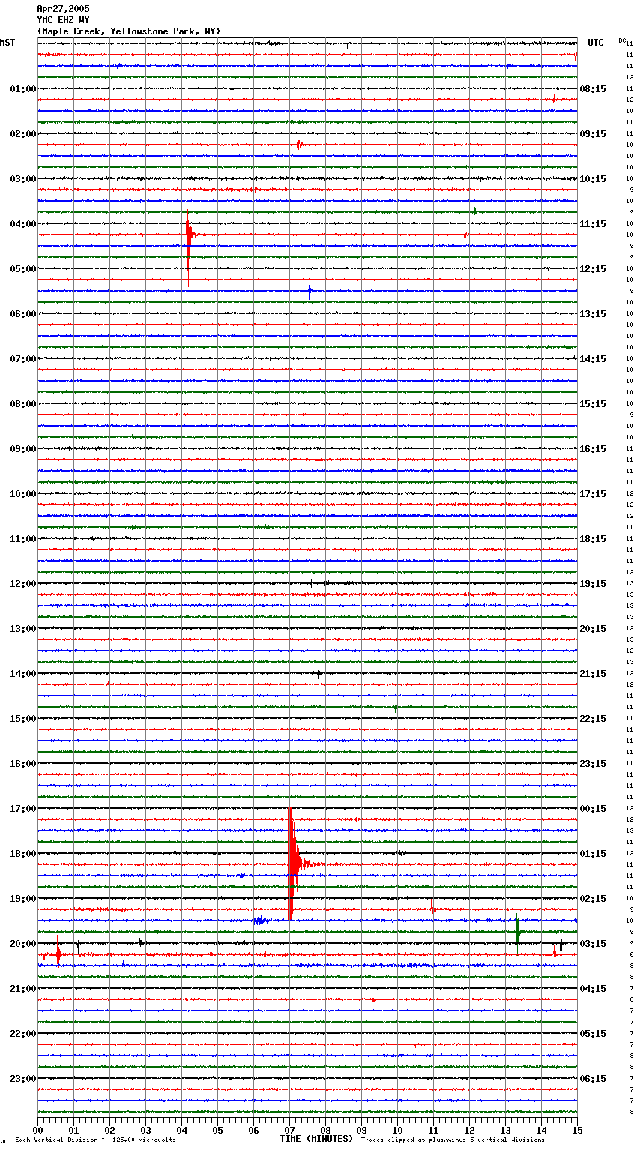Click the Each Vertical Division microvolts note
The image size is (637, 1150).
(95, 1140)
